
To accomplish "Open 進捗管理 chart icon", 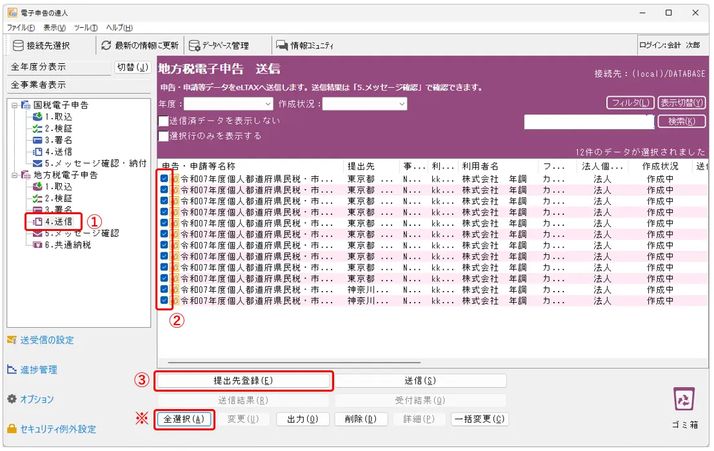I will pos(12,370).
